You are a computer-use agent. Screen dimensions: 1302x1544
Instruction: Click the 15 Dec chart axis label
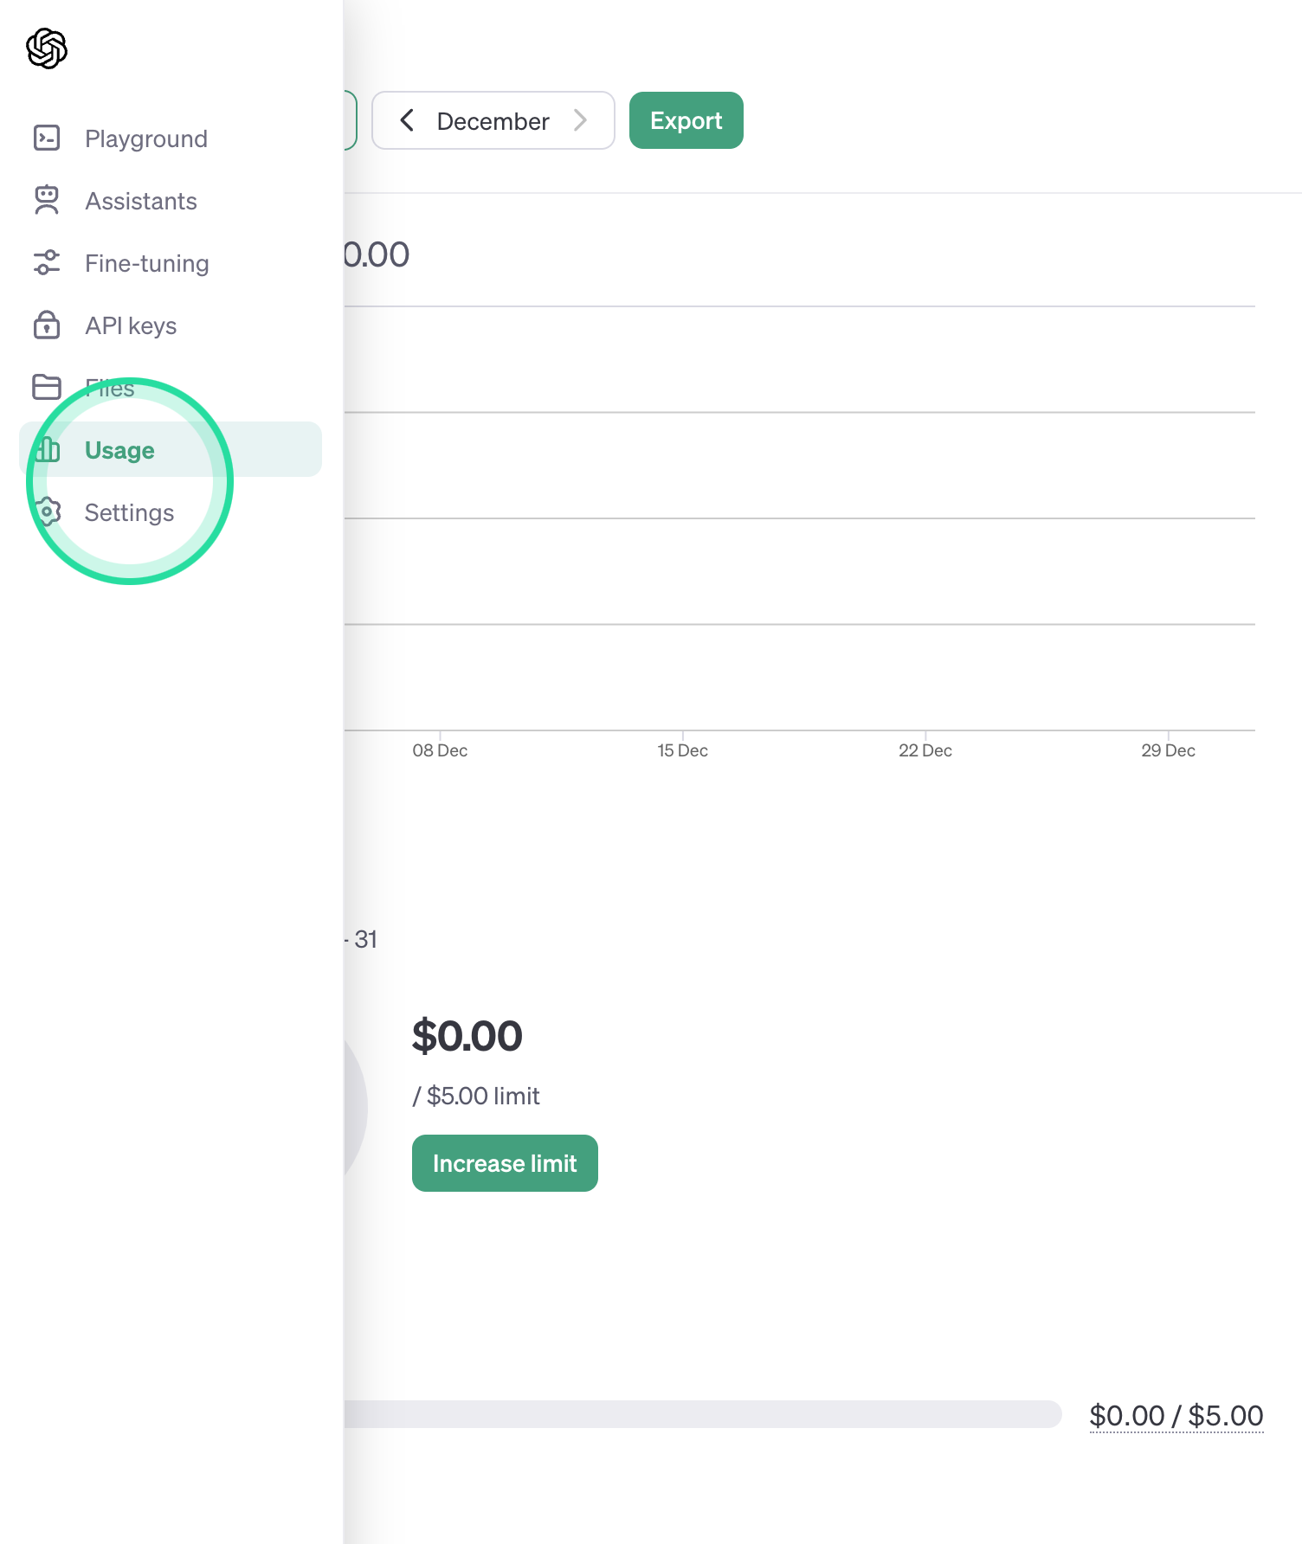[682, 750]
